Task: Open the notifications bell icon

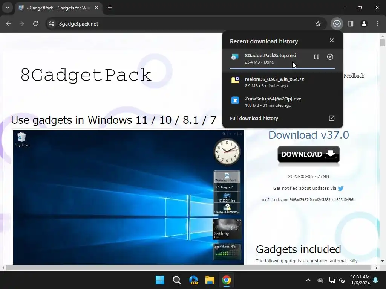Action: pos(376,280)
